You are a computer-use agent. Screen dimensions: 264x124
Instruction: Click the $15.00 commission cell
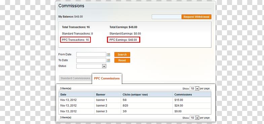[192, 100]
